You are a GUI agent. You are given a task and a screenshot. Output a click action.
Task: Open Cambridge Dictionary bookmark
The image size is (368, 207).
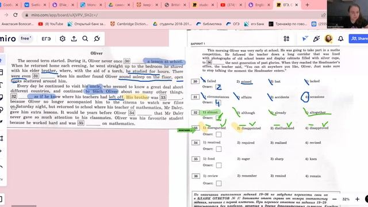click(129, 24)
